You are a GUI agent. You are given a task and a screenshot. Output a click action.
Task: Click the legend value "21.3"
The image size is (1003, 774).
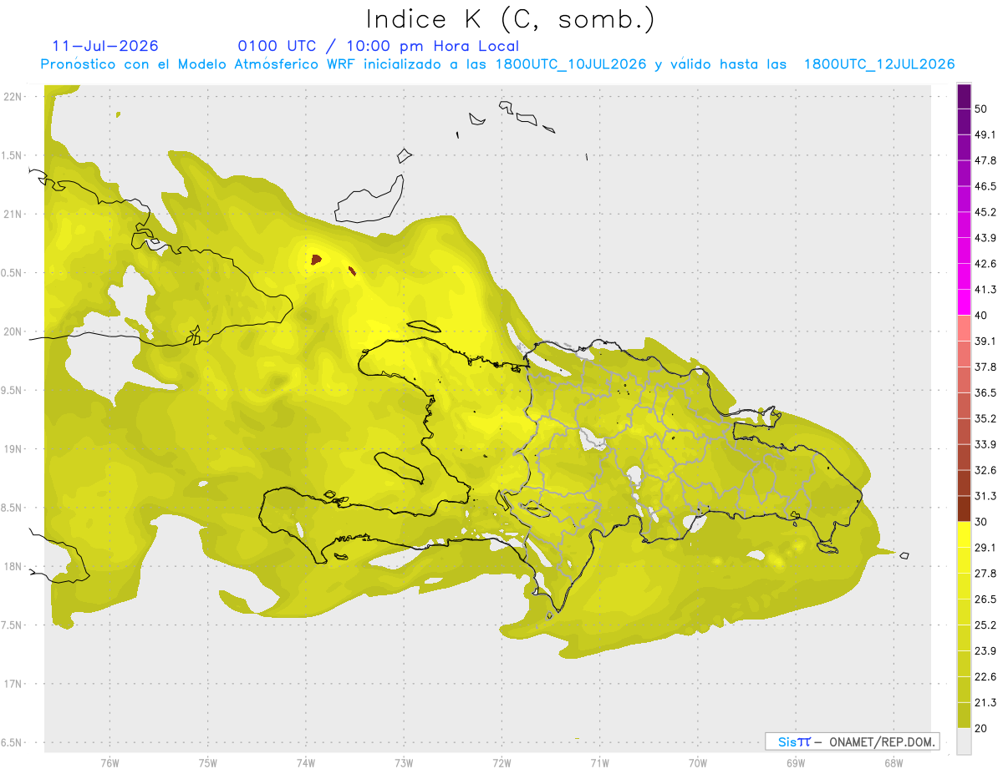tap(985, 703)
